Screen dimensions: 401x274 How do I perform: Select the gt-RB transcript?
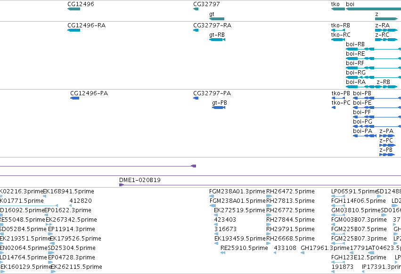[x=217, y=40]
